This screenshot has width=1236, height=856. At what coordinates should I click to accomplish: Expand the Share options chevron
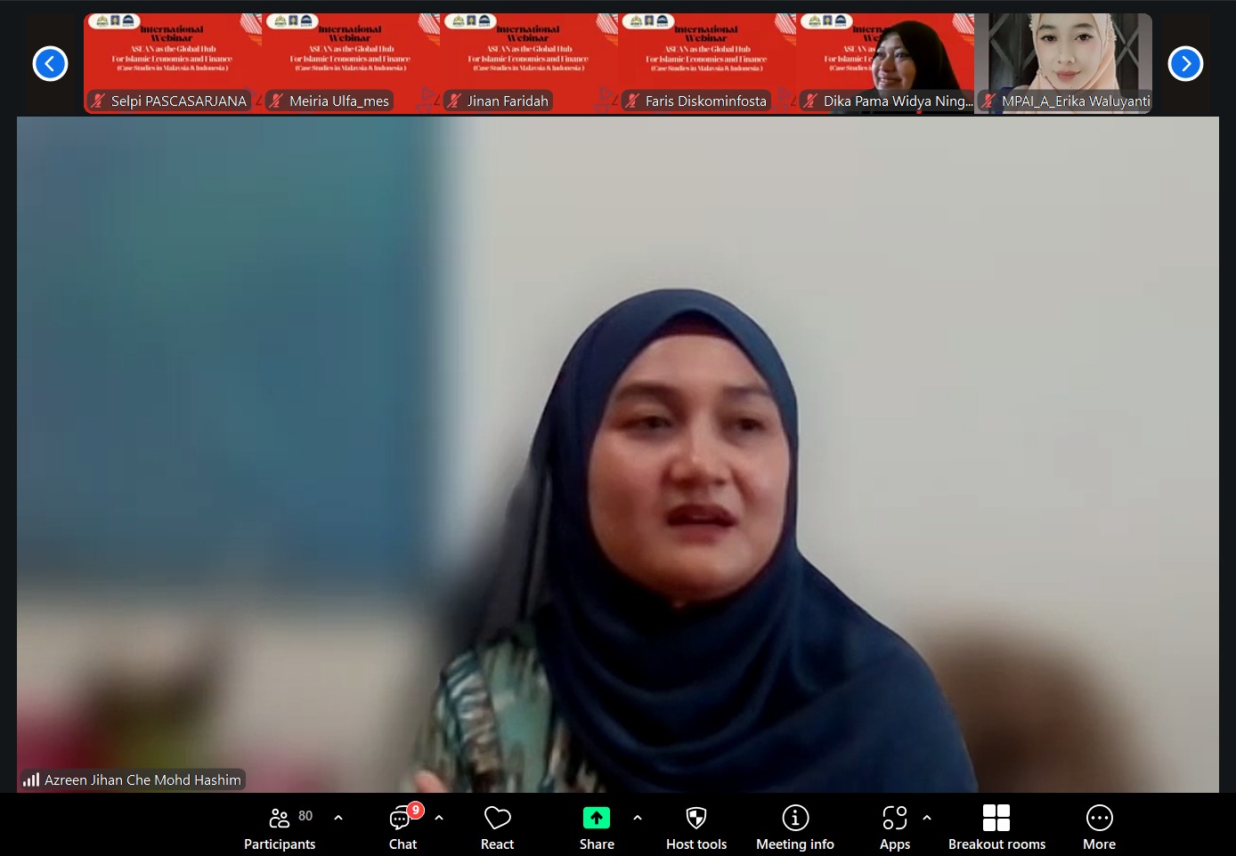click(638, 817)
